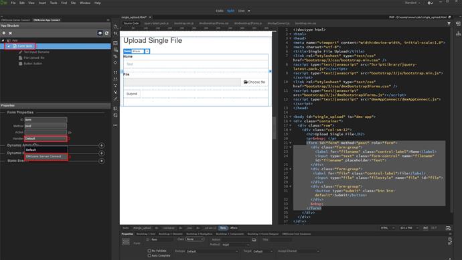Click Choose file in the preview form
Viewport: 462px width, 260px height.
tap(254, 82)
